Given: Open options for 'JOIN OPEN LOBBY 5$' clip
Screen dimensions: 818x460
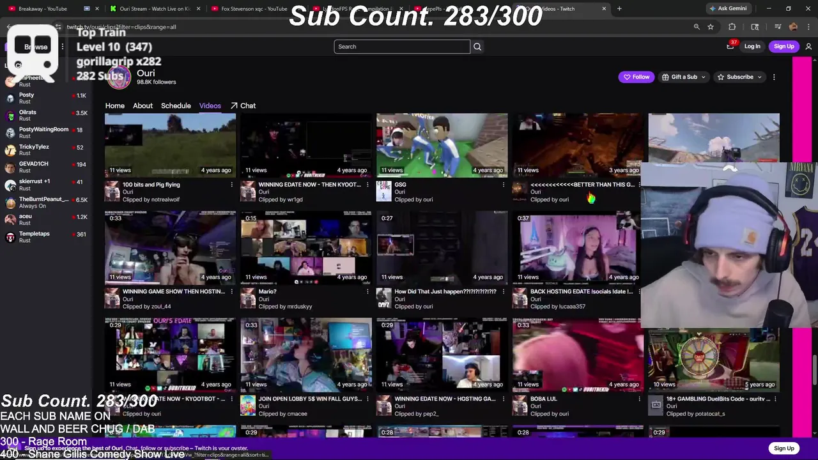Looking at the screenshot, I should (x=367, y=399).
